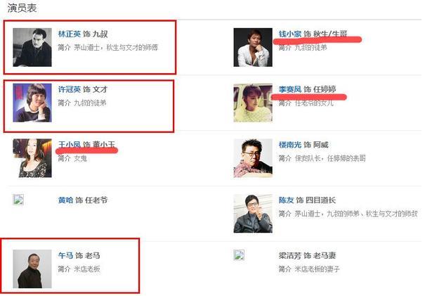Click broken image icon beside 黄哈
This screenshot has height=296, width=425.
18,200
